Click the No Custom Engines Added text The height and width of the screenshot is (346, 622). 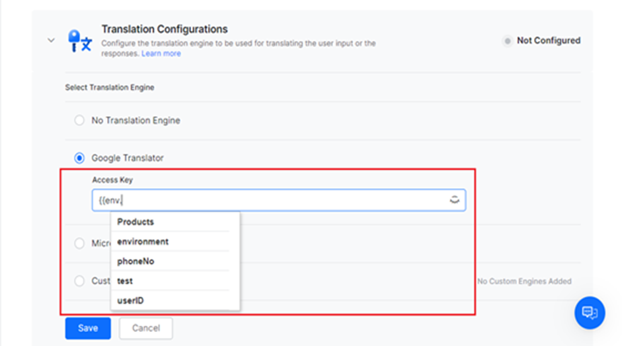(524, 282)
